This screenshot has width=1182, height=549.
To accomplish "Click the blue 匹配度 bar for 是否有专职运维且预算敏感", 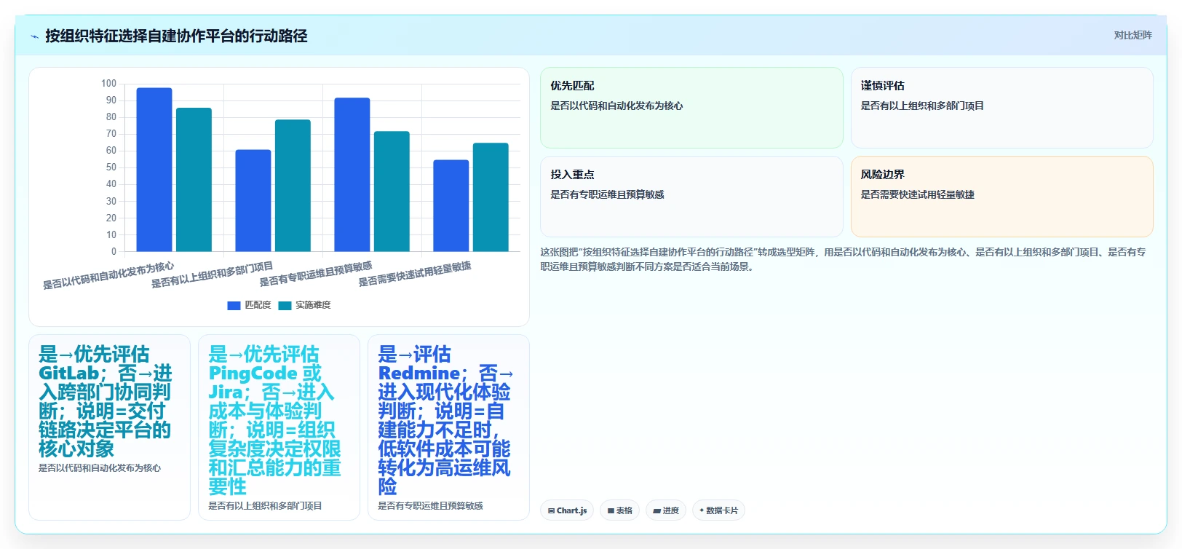I will pos(352,175).
